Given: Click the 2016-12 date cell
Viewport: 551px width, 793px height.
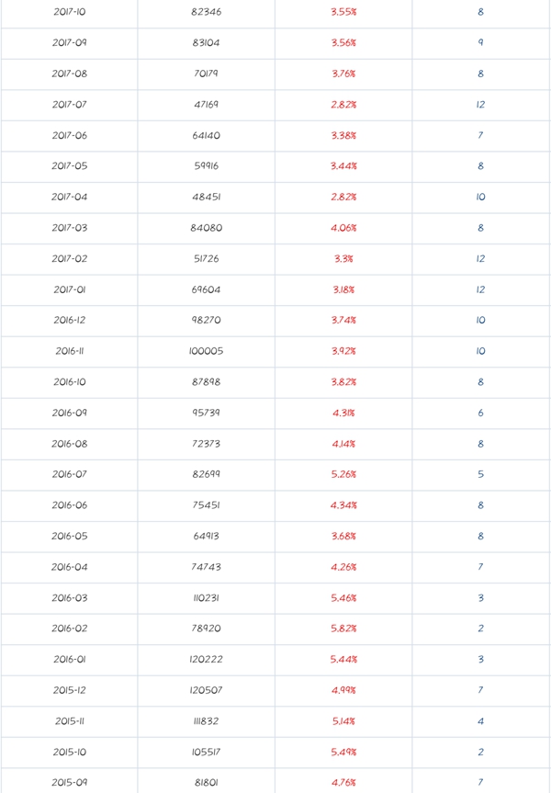Looking at the screenshot, I should point(69,320).
